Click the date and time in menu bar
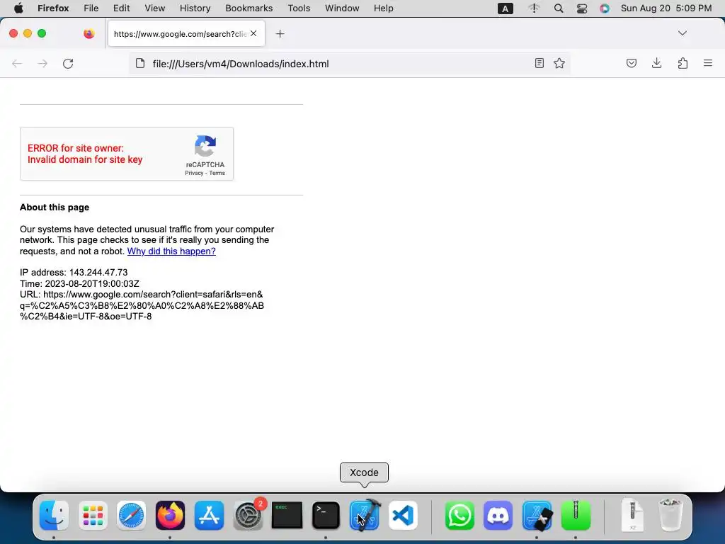 click(x=666, y=8)
